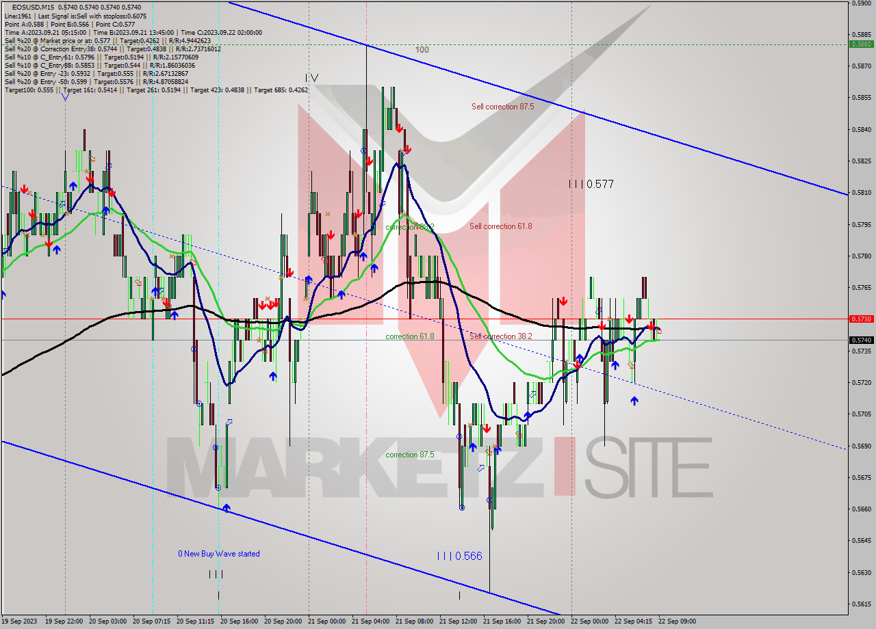Image resolution: width=876 pixels, height=629 pixels.
Task: Click the gray '100' level label
Action: point(422,50)
